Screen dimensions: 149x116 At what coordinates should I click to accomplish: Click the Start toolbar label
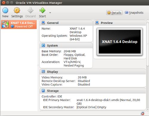click(x=42, y=16)
